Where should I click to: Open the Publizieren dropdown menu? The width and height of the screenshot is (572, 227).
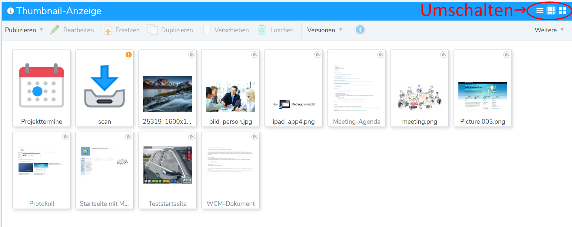click(24, 30)
